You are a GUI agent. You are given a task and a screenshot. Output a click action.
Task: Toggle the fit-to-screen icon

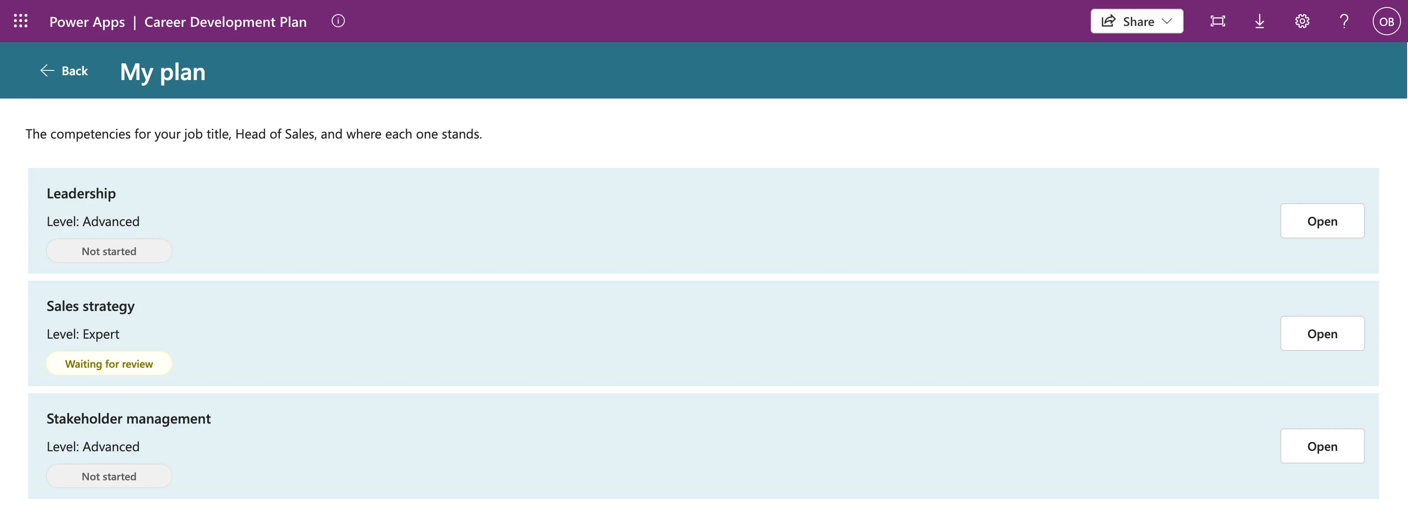[x=1217, y=21]
